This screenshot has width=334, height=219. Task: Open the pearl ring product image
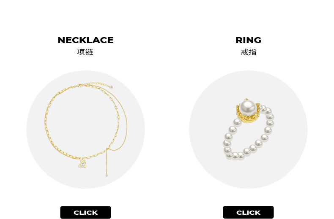click(248, 129)
